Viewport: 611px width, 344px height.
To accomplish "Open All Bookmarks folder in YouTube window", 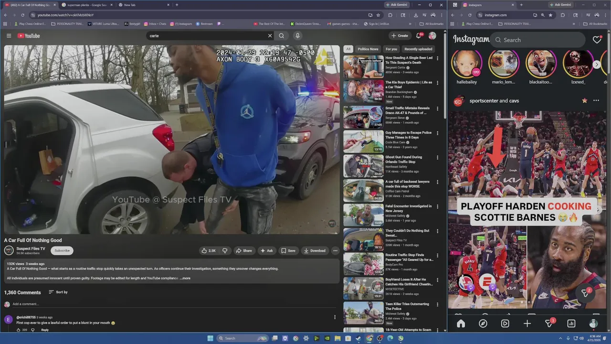I will (x=432, y=23).
